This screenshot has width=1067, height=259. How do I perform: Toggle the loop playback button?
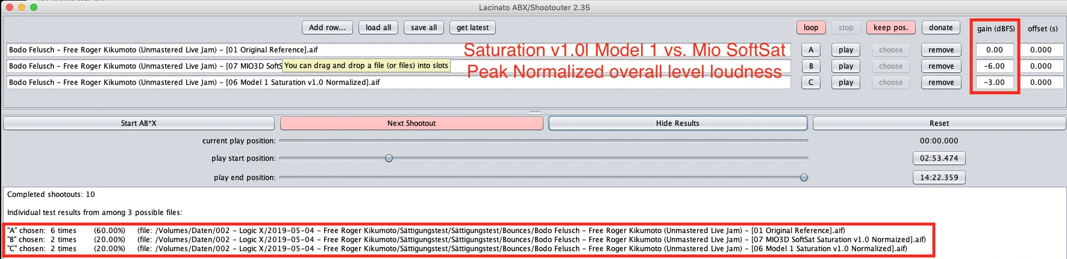point(811,28)
